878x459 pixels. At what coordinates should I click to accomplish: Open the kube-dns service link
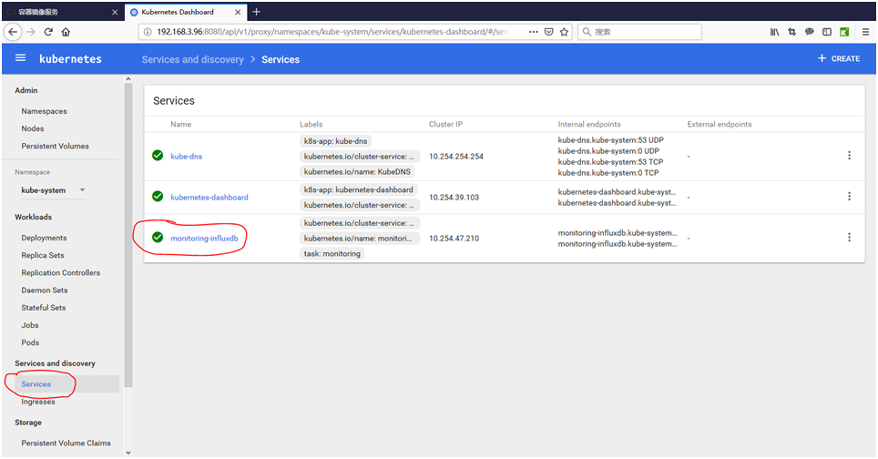click(x=187, y=156)
